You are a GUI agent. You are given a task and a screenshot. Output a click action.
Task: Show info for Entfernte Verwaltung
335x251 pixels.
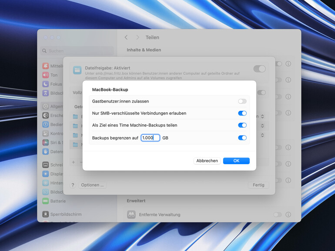pyautogui.click(x=288, y=215)
